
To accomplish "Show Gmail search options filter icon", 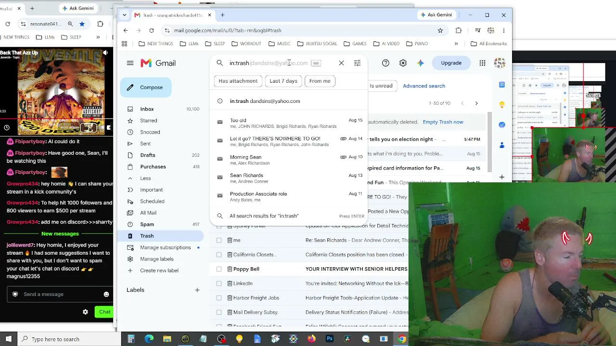I will point(357,63).
